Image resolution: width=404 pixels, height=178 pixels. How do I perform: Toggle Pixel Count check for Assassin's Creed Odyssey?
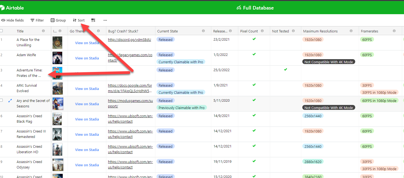254,161
